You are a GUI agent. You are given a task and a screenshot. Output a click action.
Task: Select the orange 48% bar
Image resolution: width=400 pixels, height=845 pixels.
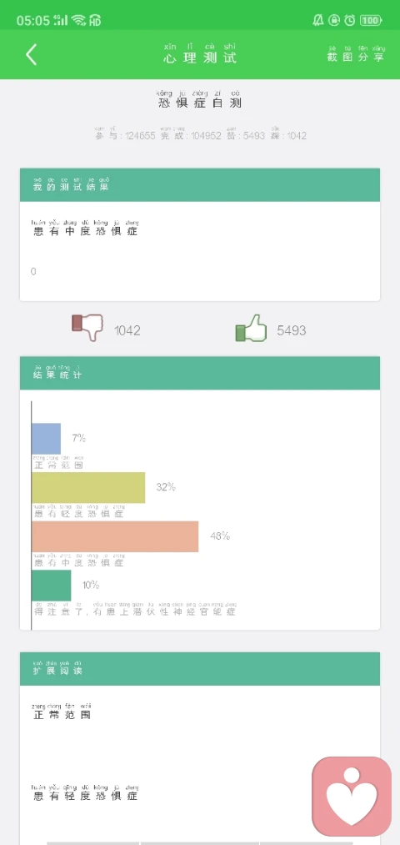tap(115, 536)
